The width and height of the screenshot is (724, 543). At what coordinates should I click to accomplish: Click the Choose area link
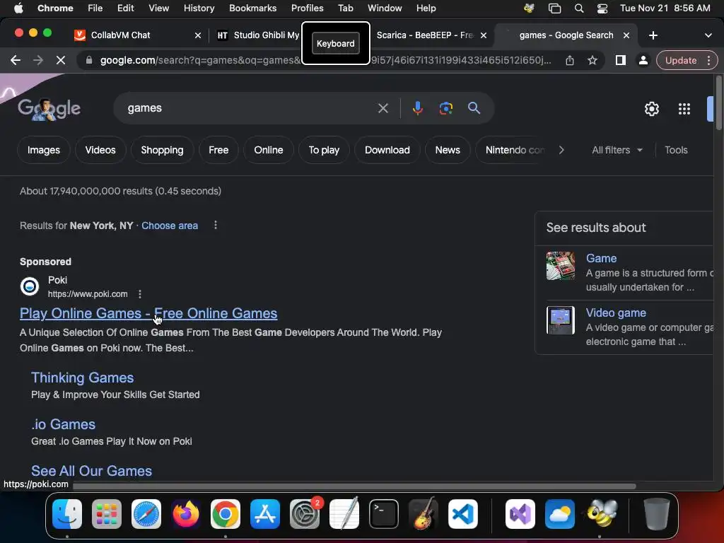click(x=170, y=226)
